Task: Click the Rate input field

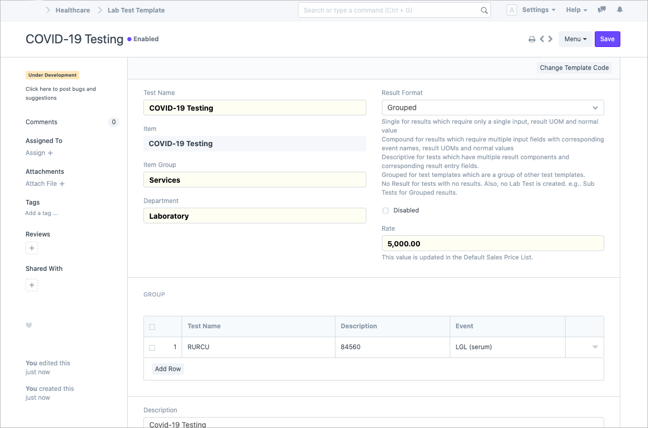Action: [x=493, y=244]
